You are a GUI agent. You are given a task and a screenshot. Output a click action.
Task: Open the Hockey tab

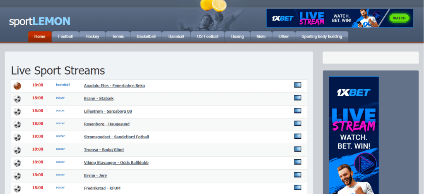(92, 37)
